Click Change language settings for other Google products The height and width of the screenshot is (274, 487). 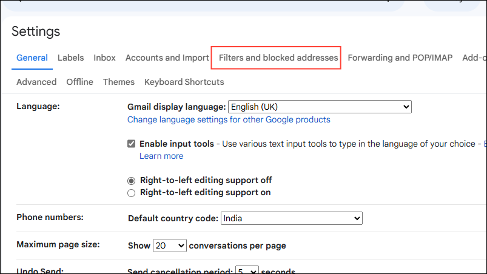click(229, 119)
